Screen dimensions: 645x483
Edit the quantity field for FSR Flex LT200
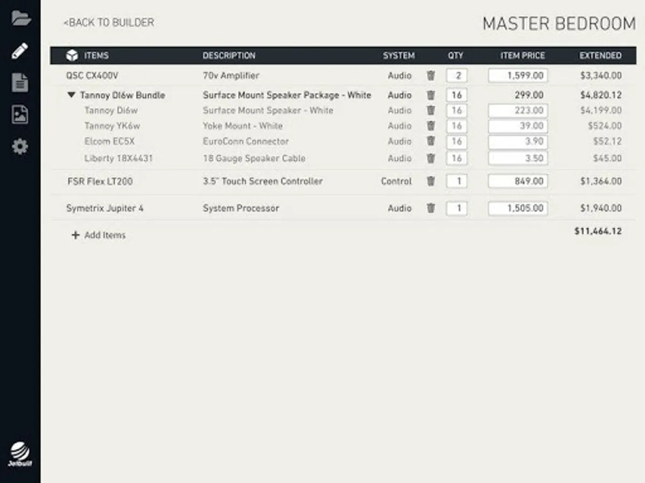tap(456, 181)
